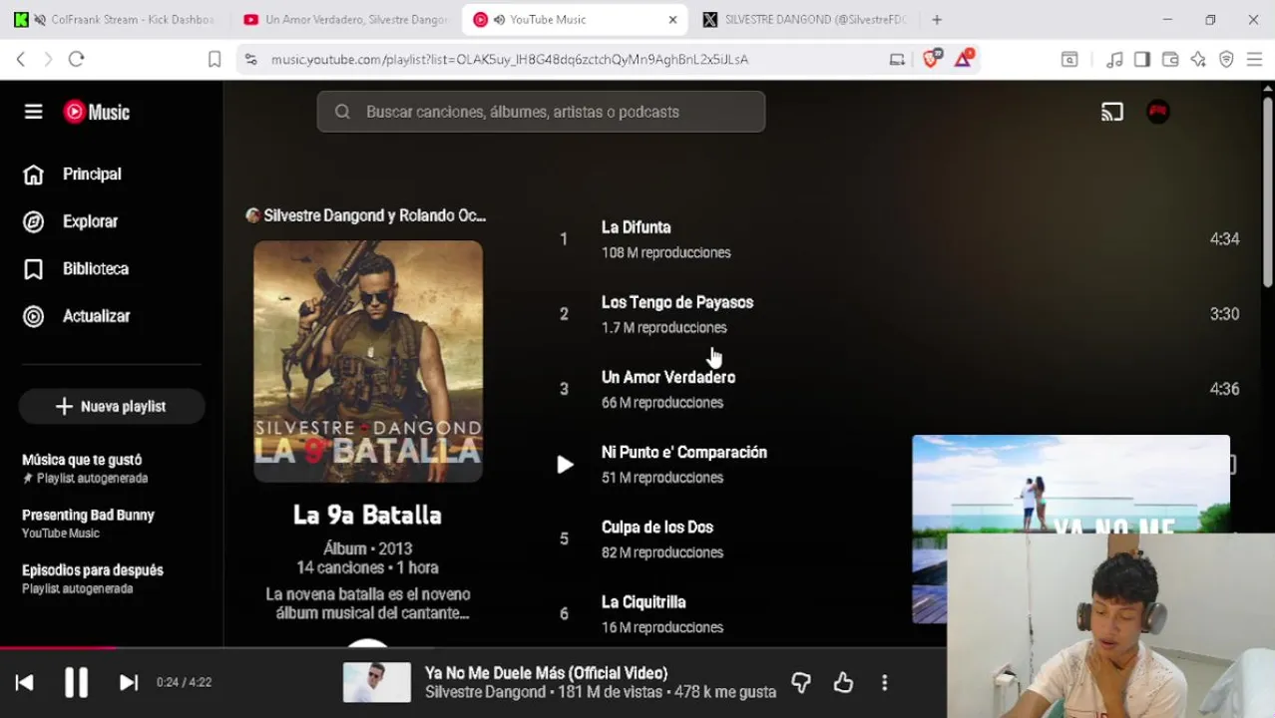Click the search magnifier icon
Screen dimensions: 1275x718
(342, 112)
